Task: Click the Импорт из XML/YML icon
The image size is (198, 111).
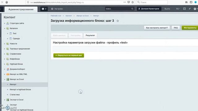Action: [8, 74]
